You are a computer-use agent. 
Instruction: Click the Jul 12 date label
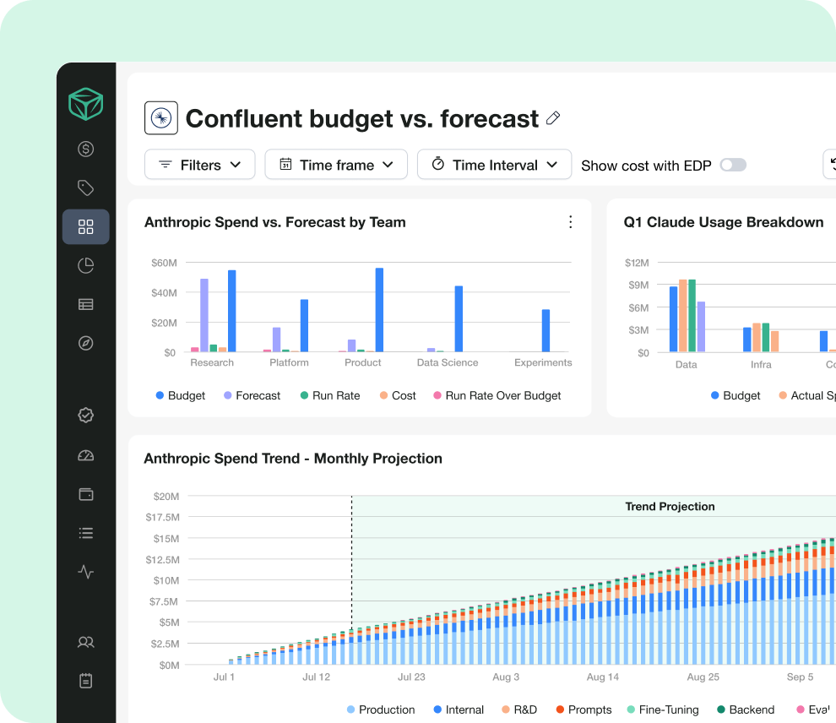(316, 677)
